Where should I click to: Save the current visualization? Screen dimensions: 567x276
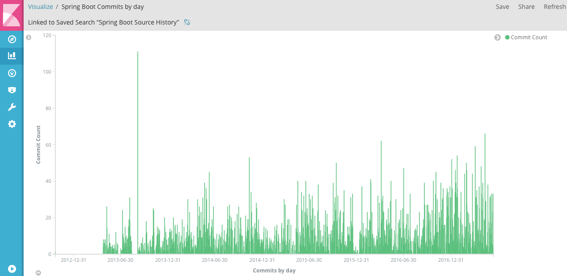tap(502, 7)
